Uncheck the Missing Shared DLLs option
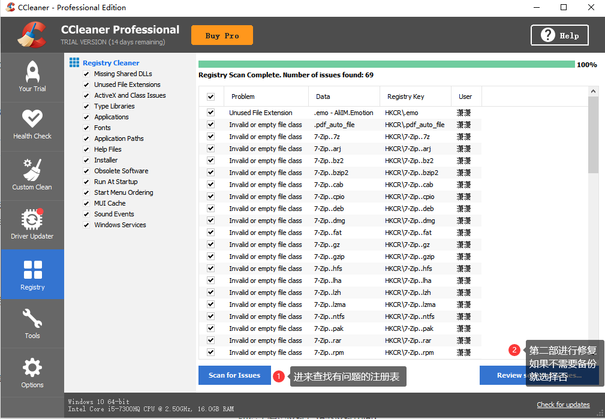Viewport: 605px width, 419px height. point(87,74)
